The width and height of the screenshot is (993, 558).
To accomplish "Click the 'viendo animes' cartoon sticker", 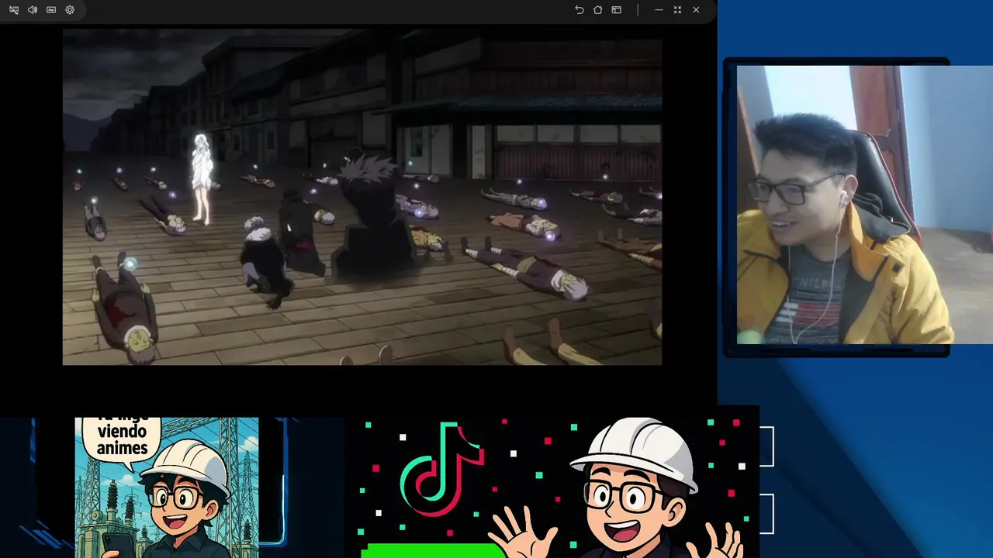I will tap(167, 487).
